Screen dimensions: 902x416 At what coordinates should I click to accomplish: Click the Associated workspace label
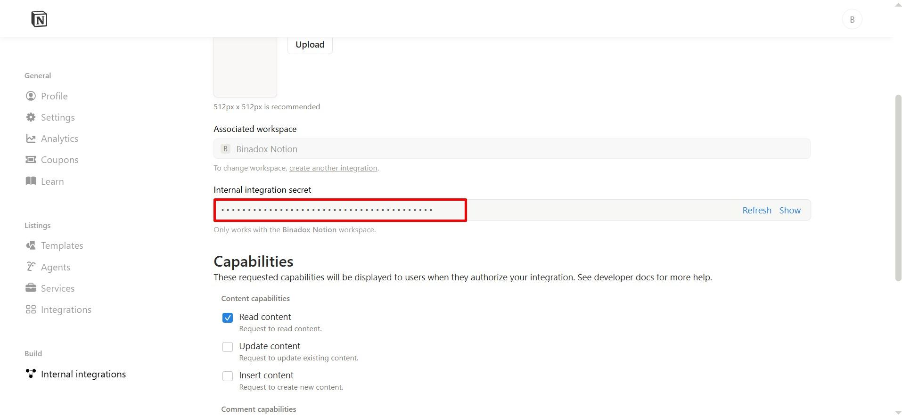pyautogui.click(x=255, y=129)
